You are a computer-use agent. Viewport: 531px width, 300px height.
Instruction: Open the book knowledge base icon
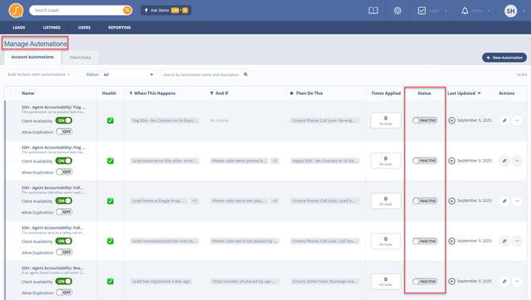pos(373,10)
